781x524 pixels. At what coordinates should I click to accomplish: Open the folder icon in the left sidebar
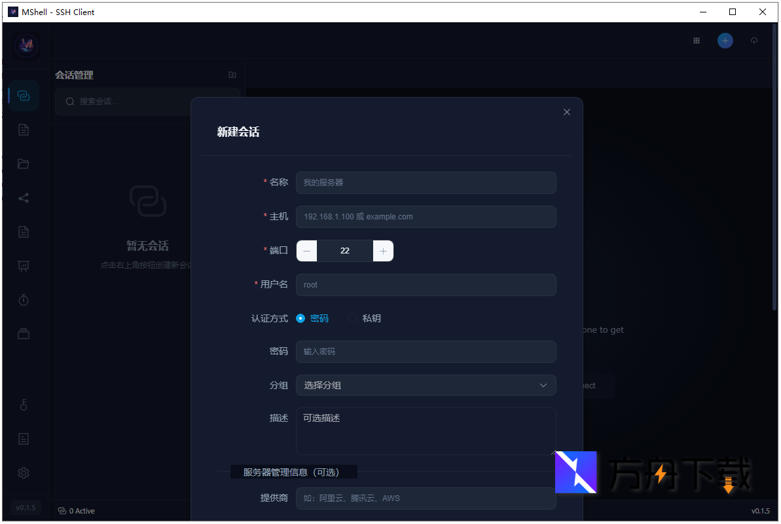[x=24, y=164]
